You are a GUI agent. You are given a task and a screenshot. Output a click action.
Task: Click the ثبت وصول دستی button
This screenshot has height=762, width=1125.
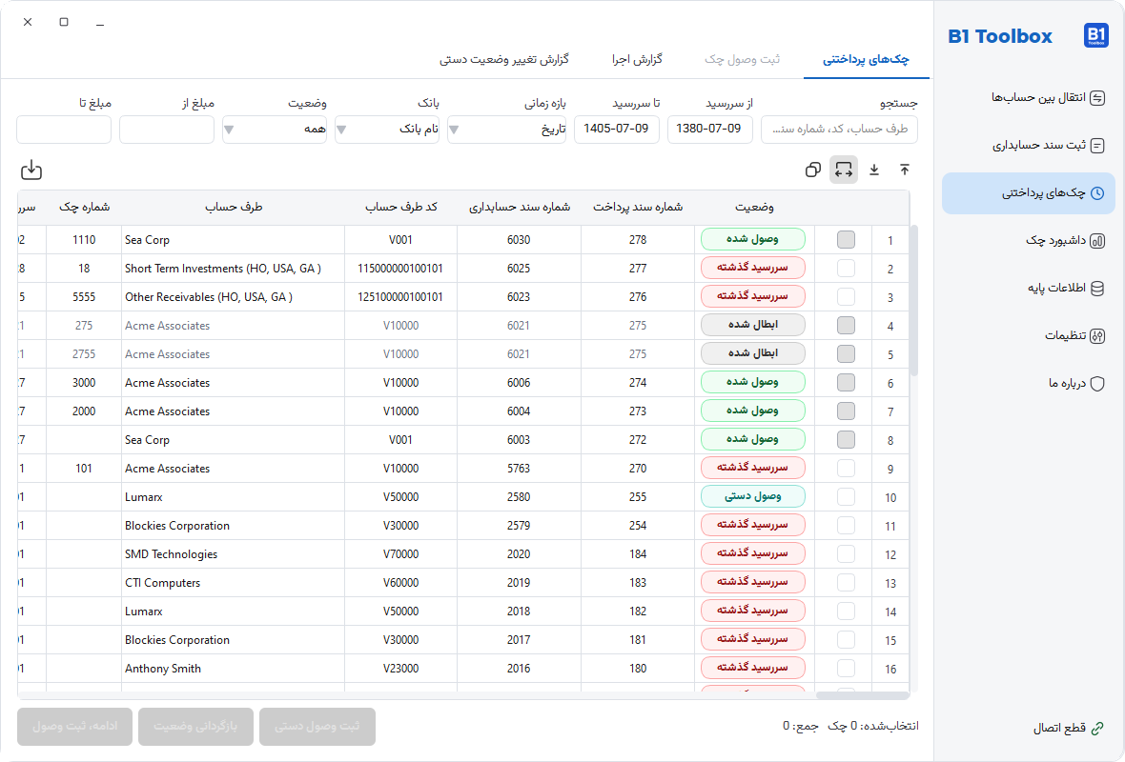coord(317,727)
